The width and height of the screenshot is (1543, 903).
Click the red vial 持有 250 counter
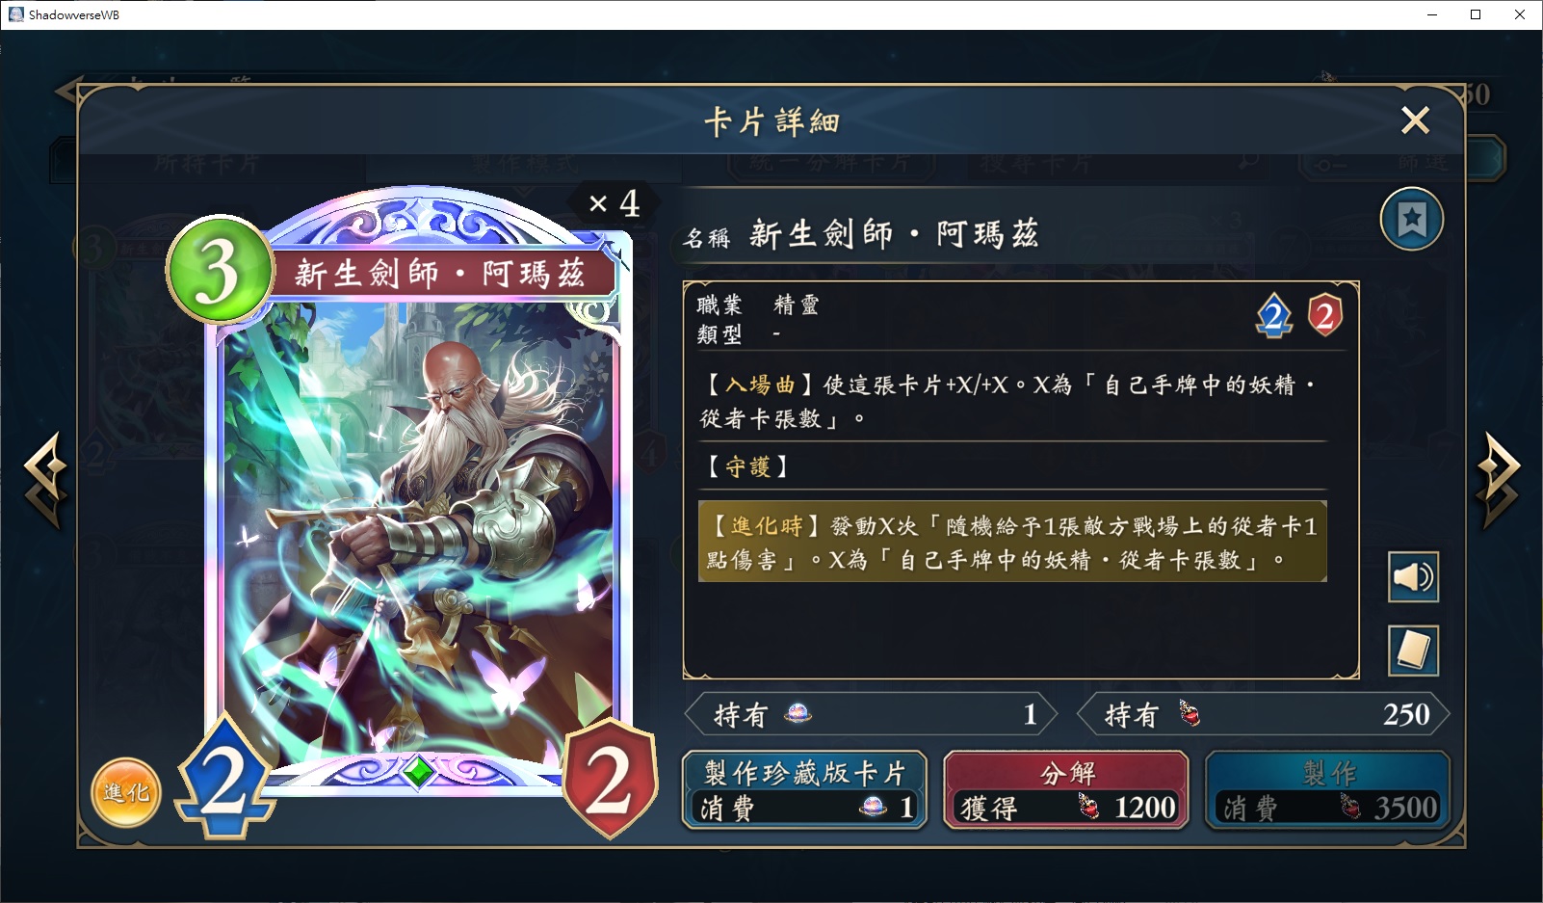[1264, 714]
